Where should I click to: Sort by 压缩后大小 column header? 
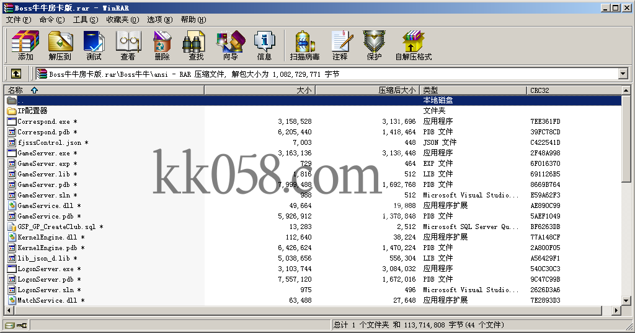pos(367,90)
